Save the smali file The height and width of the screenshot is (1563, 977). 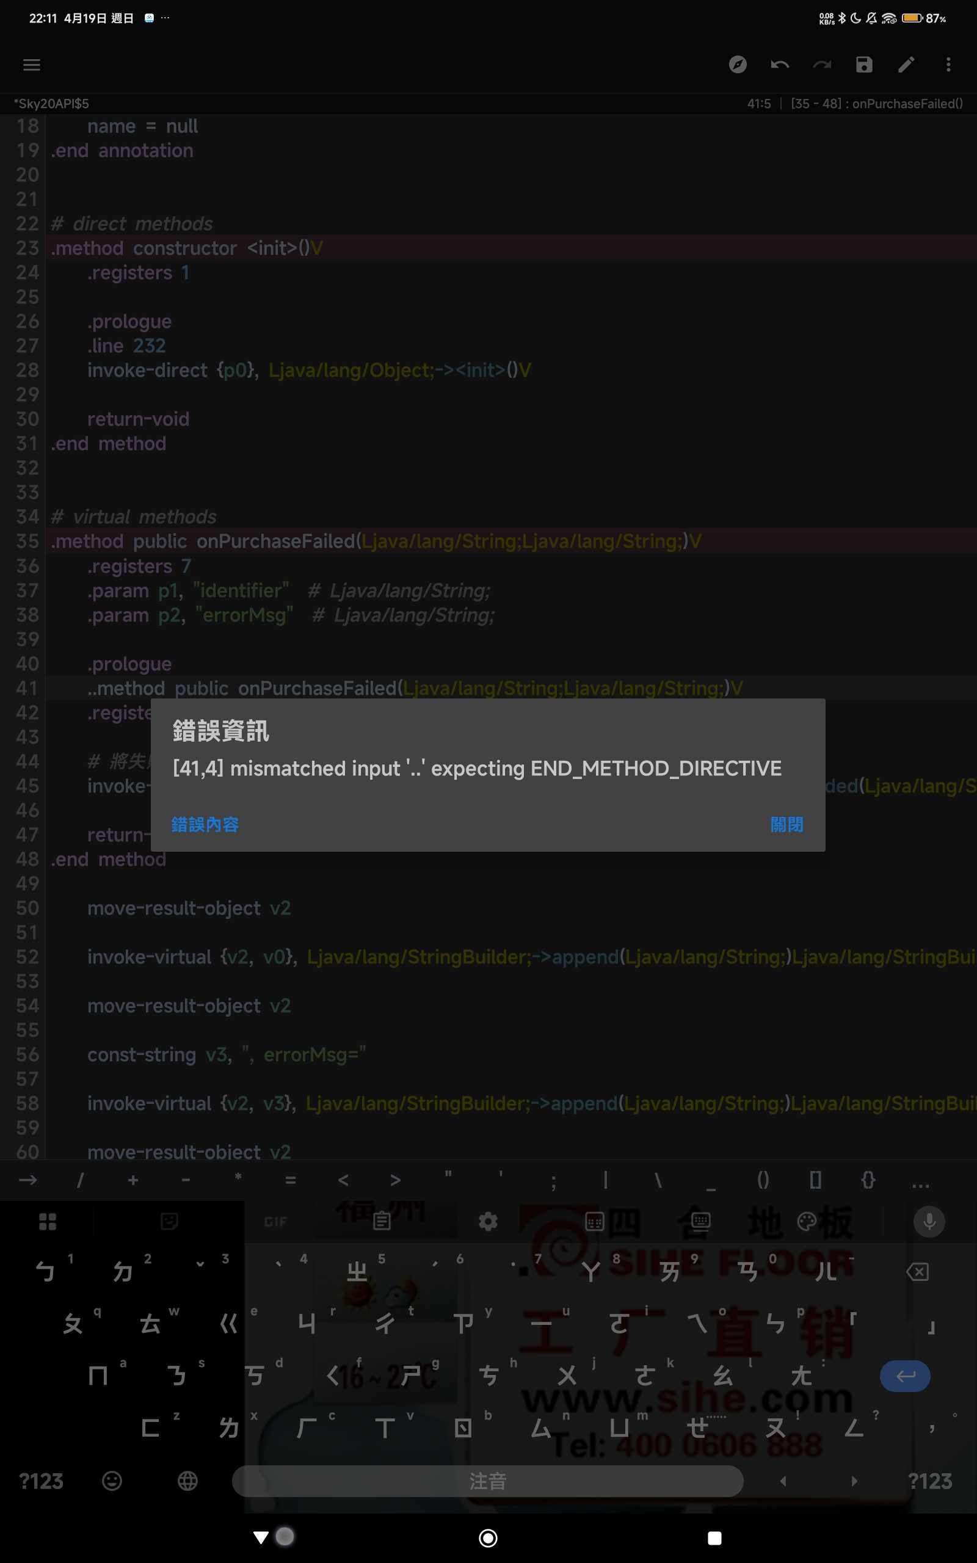[x=864, y=65]
